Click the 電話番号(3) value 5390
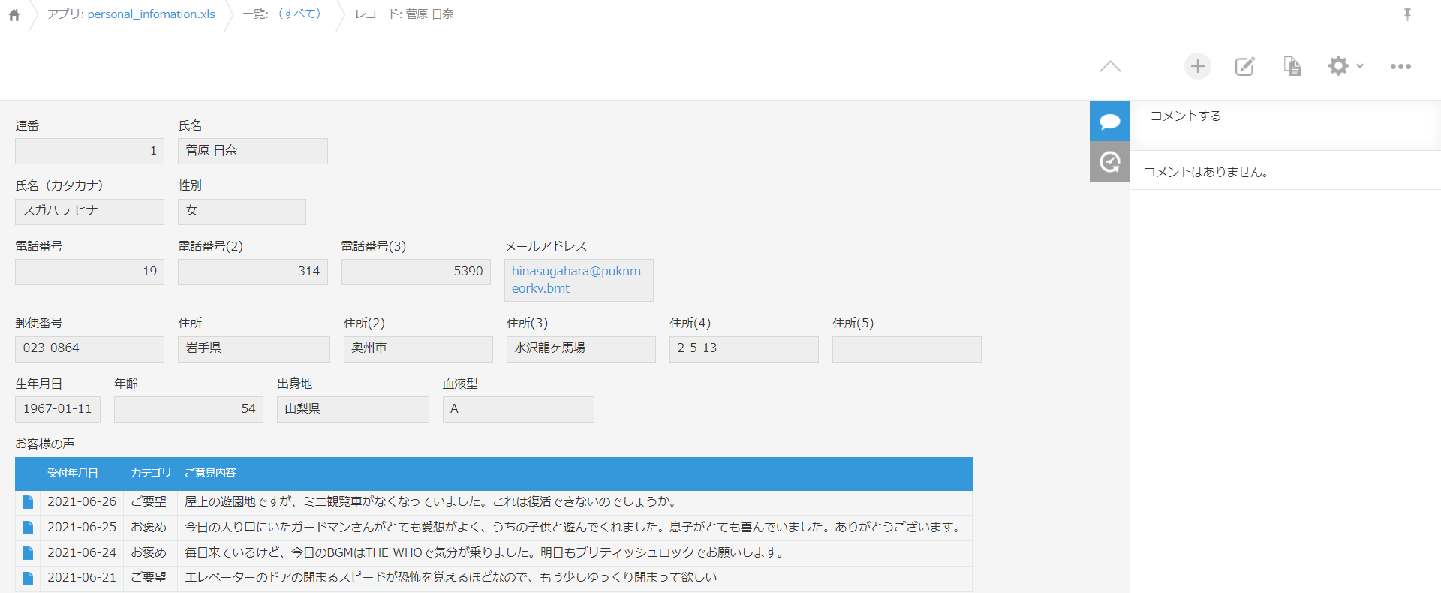Viewport: 1441px width, 593px height. pos(416,272)
